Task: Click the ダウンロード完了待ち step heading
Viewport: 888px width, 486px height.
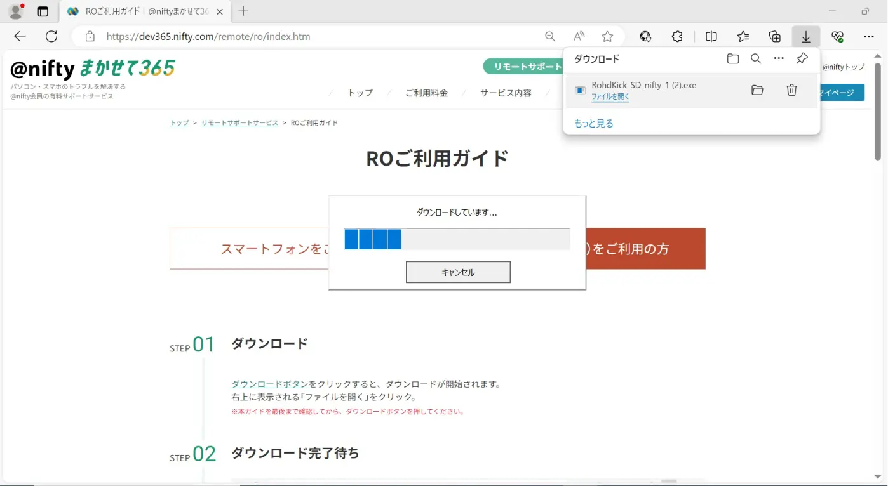Action: 295,453
